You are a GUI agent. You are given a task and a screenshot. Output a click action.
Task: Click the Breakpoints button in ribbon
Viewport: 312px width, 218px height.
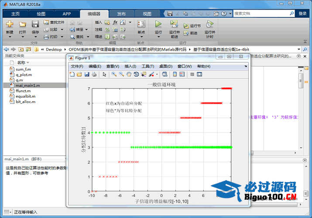point(141,27)
